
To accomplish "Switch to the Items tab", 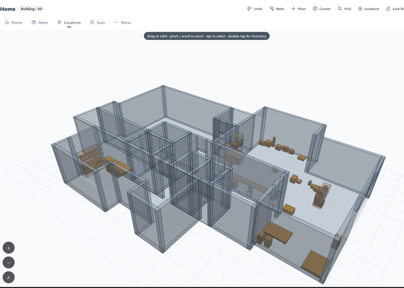I will pyautogui.click(x=40, y=23).
